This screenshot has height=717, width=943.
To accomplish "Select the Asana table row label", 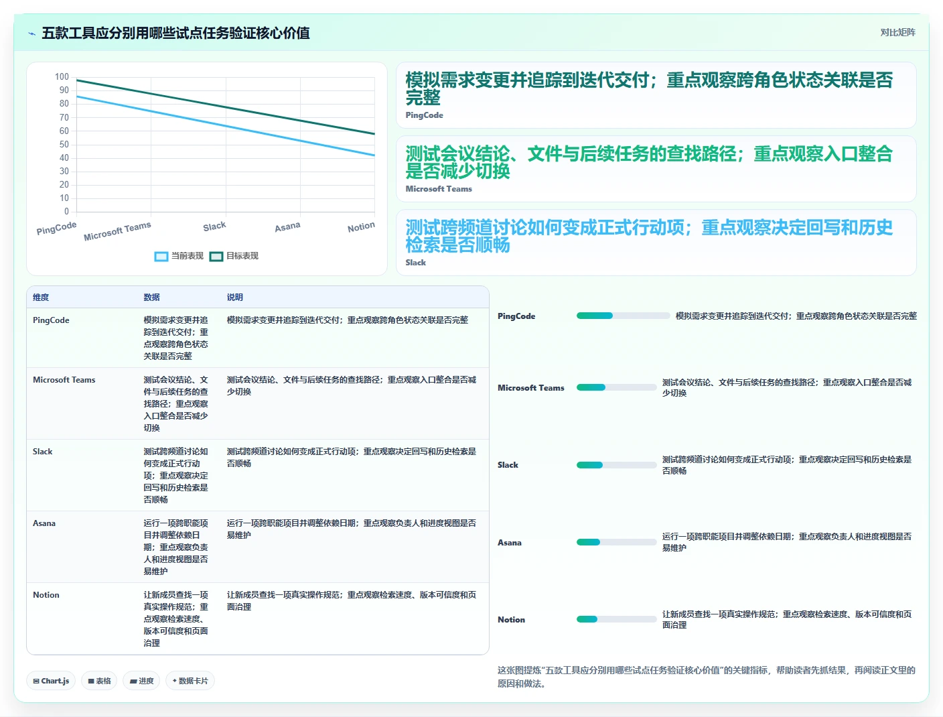I will coord(44,523).
